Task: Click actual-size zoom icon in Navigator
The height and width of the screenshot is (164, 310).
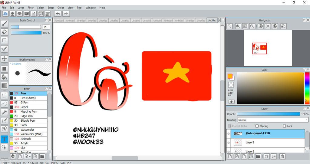Action: point(229,26)
